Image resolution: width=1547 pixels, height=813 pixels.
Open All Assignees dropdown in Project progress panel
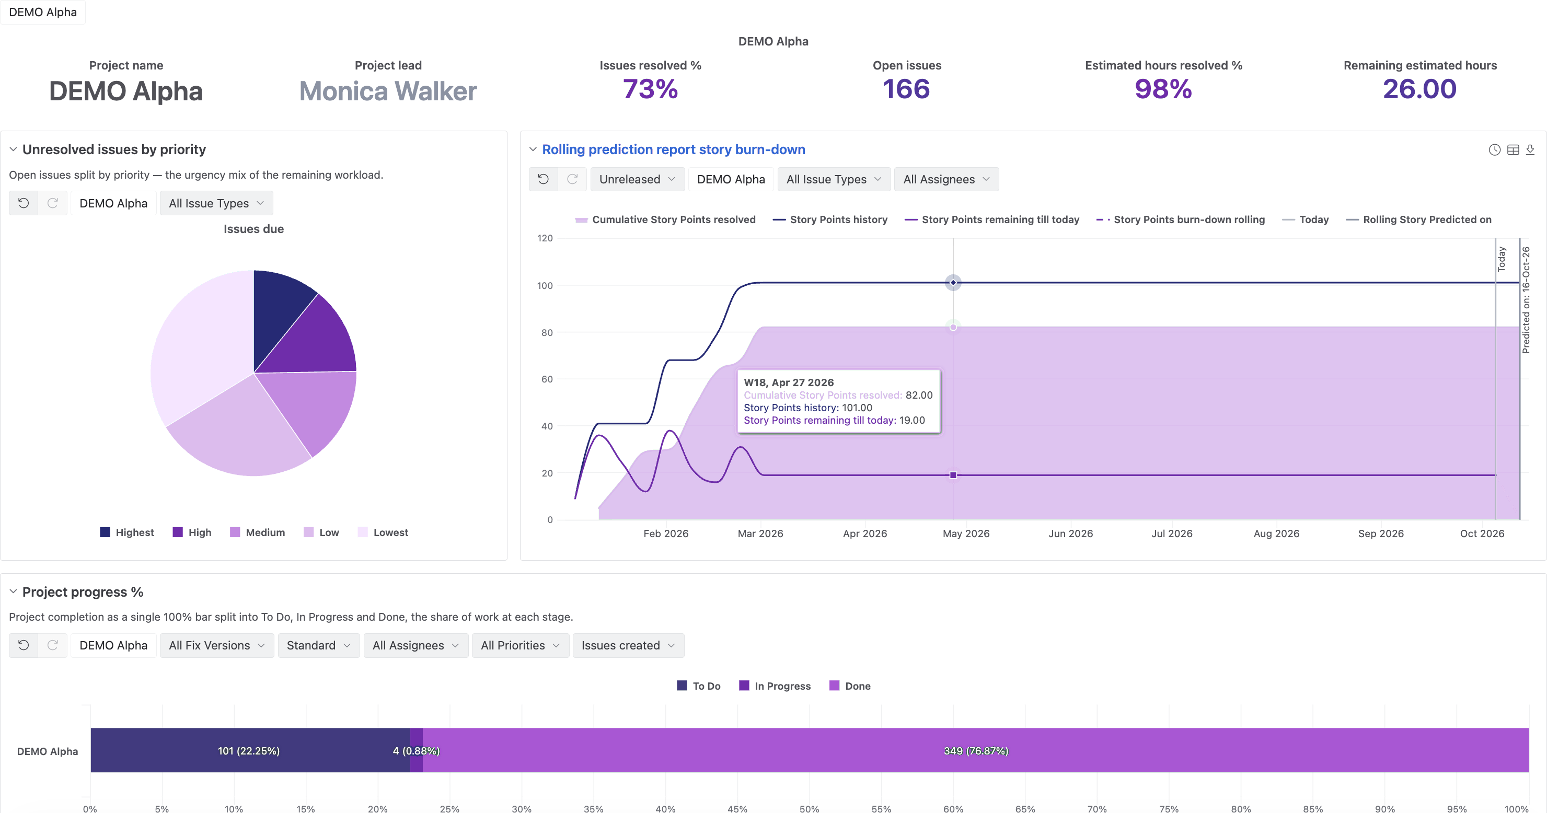click(415, 645)
